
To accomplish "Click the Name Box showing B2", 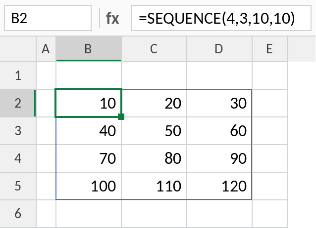I will pos(48,18).
